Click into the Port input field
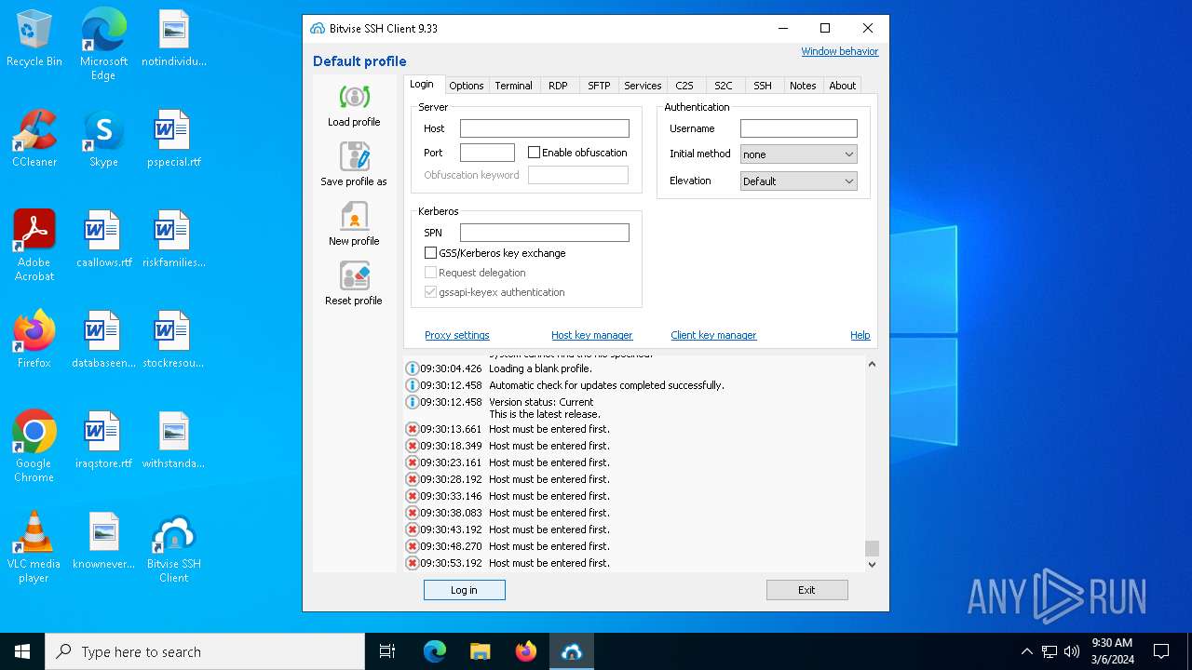 click(x=487, y=153)
